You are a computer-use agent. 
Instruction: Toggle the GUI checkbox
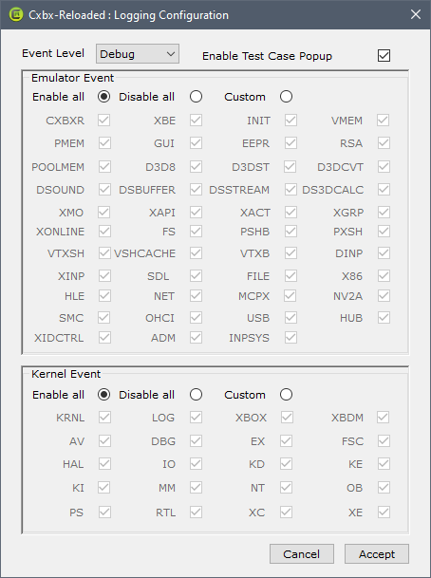(196, 143)
